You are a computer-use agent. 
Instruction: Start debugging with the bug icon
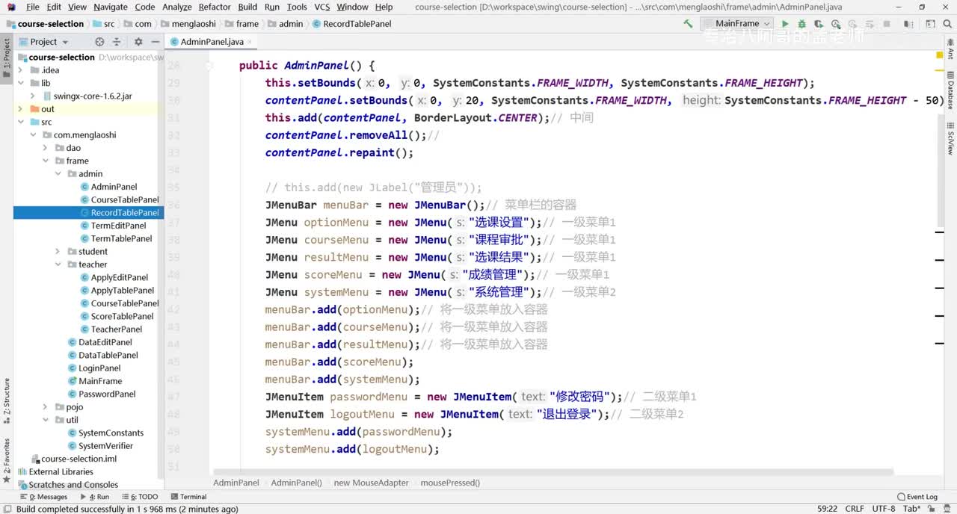(802, 24)
